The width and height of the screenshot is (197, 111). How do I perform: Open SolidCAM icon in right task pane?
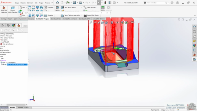point(194,55)
